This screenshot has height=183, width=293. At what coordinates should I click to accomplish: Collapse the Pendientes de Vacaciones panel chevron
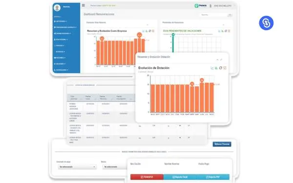223,25
